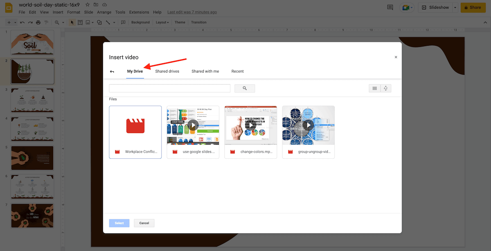
Task: Open the Layout dropdown
Action: 162,22
